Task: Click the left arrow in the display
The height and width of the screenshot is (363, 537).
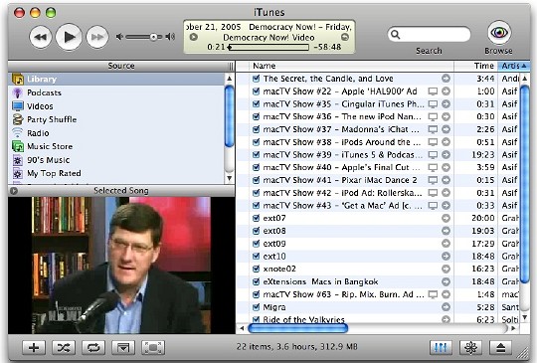Action: click(194, 37)
